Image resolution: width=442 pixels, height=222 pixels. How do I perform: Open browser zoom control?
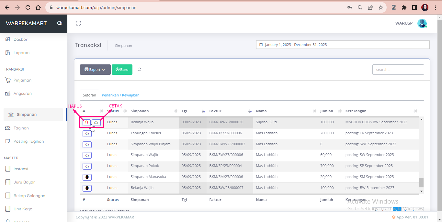360,7
